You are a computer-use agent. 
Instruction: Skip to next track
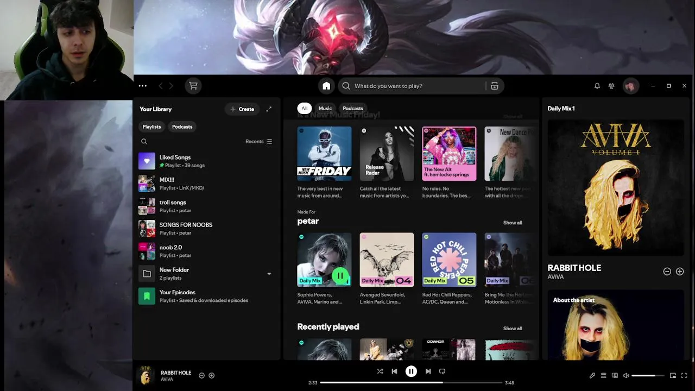point(428,371)
